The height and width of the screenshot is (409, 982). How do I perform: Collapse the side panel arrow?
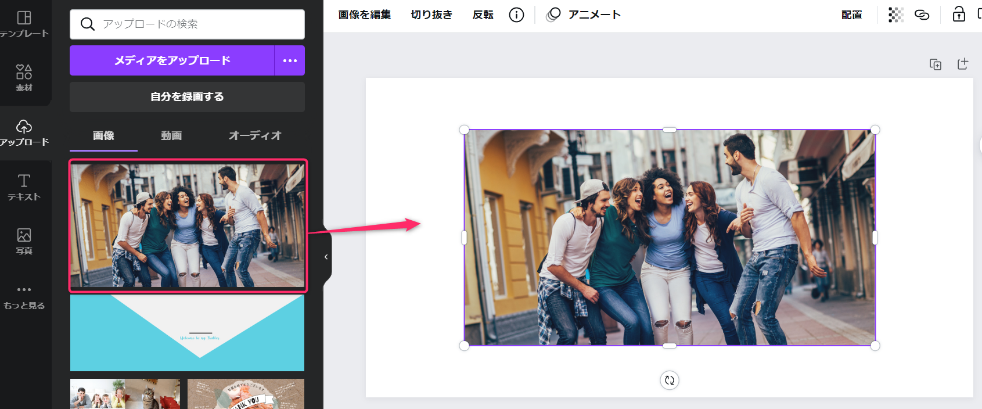click(x=326, y=257)
